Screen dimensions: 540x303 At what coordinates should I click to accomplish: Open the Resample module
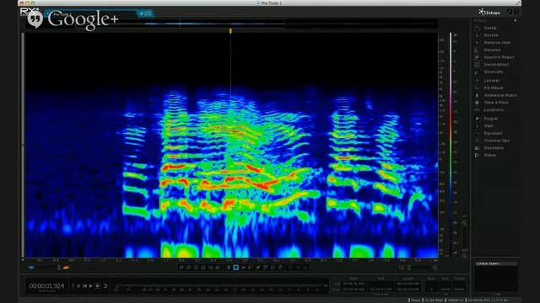point(494,148)
